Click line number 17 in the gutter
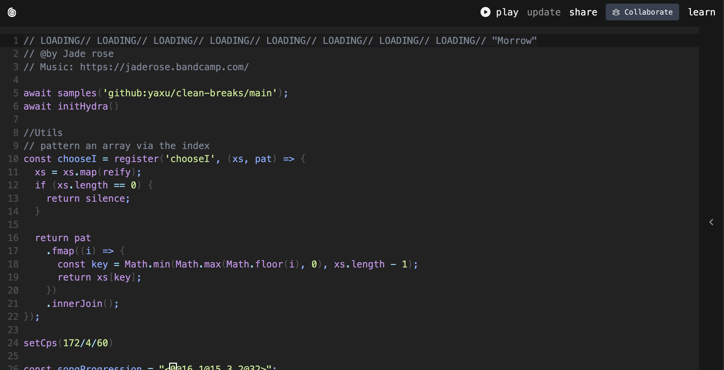 pyautogui.click(x=13, y=251)
